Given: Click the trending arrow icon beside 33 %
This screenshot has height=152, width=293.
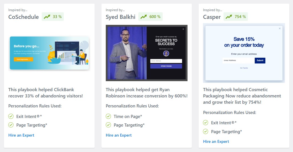Looking at the screenshot, I should [x=47, y=17].
